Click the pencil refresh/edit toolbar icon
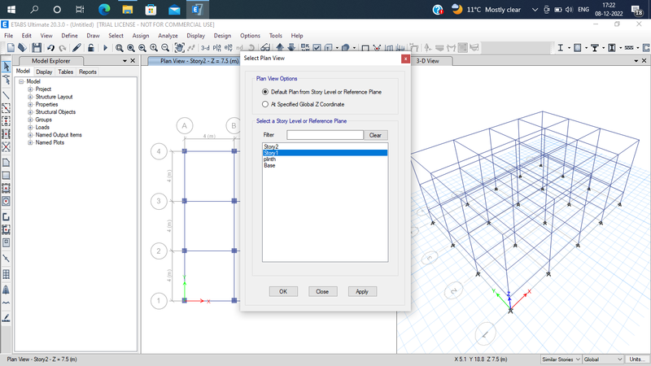This screenshot has height=366, width=651. click(x=76, y=48)
